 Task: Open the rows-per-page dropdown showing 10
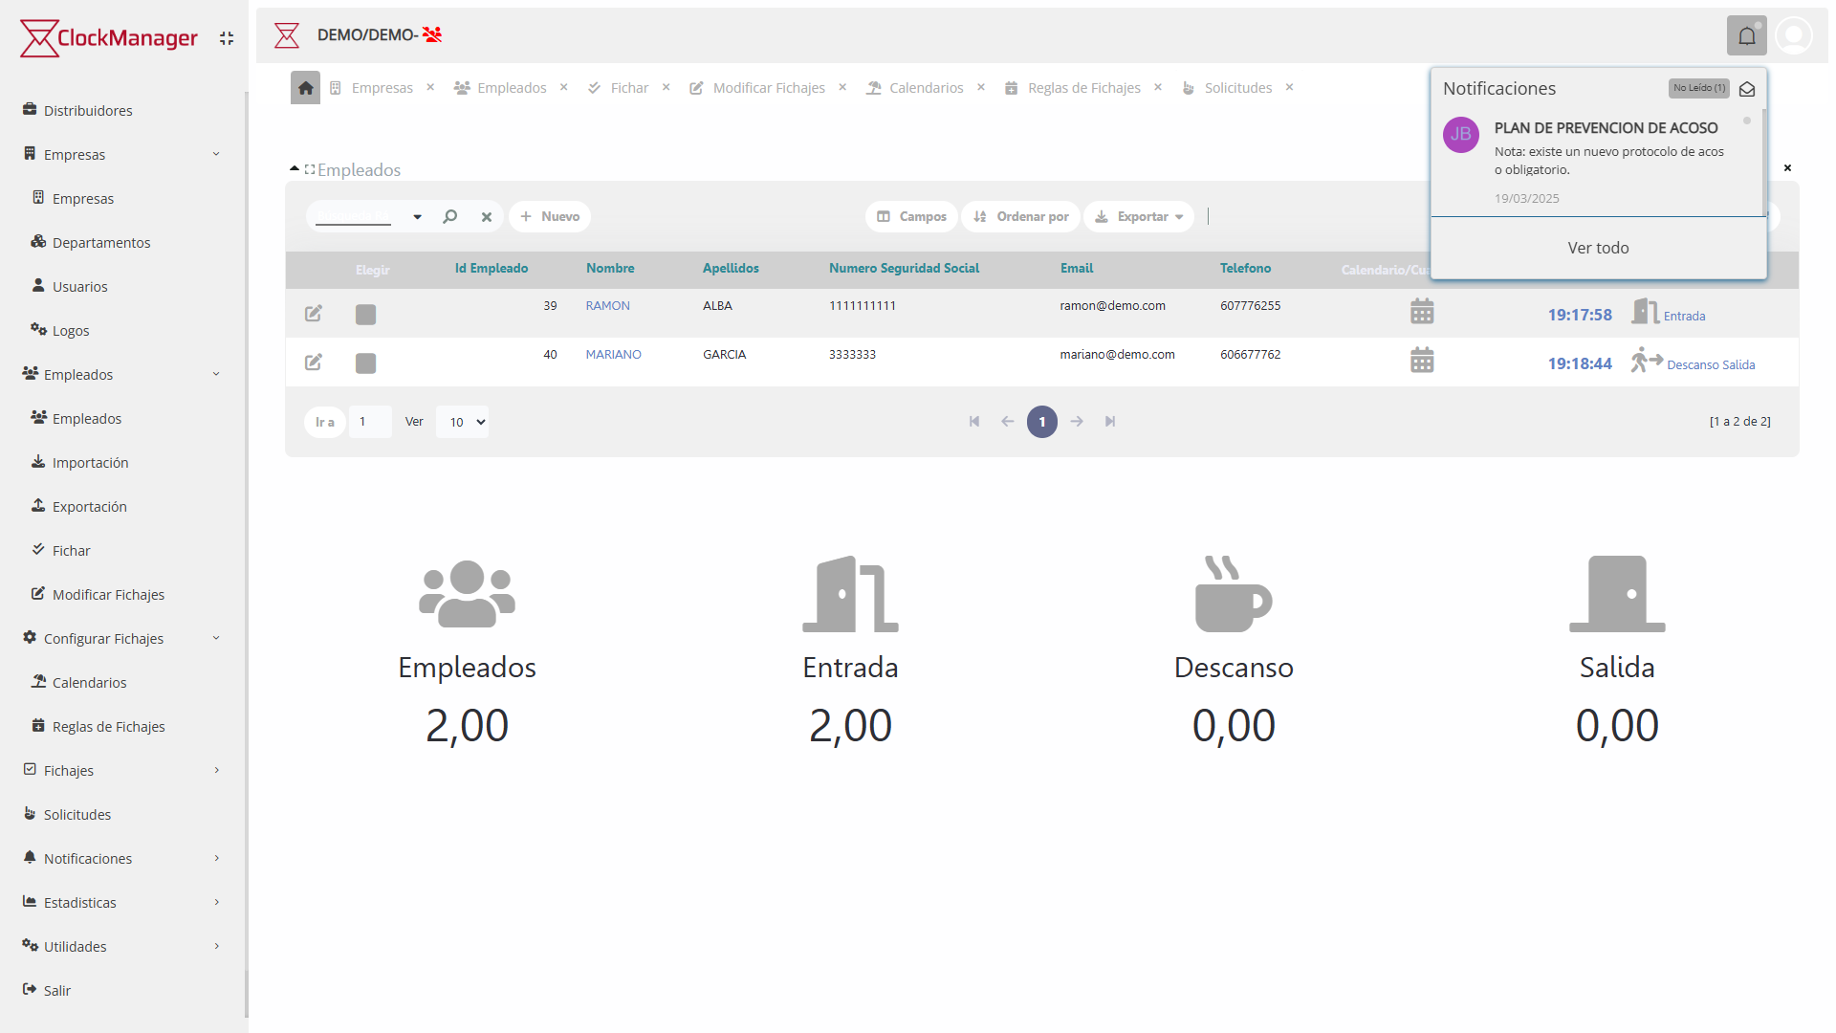click(463, 422)
